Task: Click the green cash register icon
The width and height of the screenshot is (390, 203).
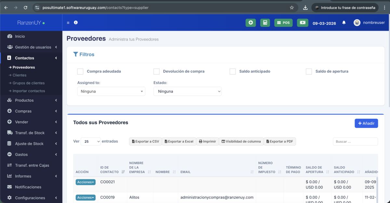Action: [302, 23]
